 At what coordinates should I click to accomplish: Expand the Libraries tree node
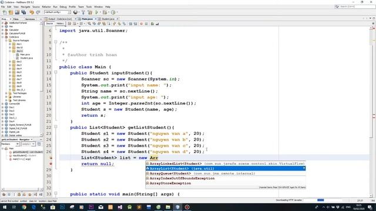(6, 97)
